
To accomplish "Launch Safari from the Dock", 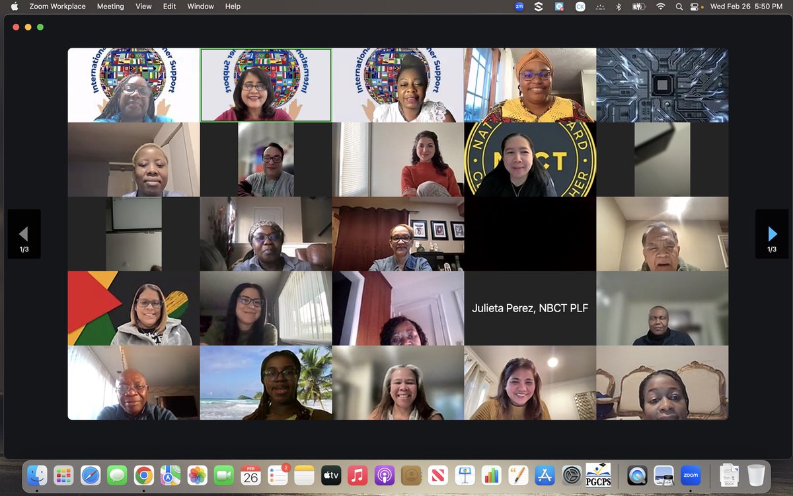I will [91, 475].
